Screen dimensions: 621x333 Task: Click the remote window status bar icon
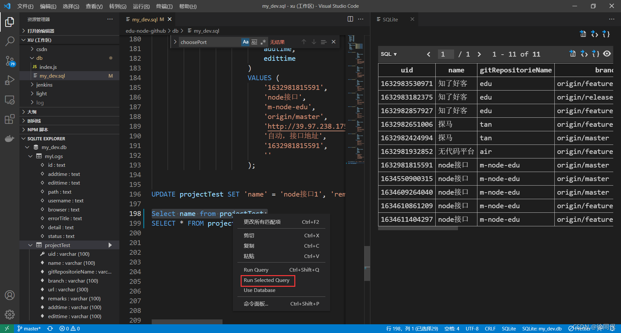pyautogui.click(x=7, y=328)
